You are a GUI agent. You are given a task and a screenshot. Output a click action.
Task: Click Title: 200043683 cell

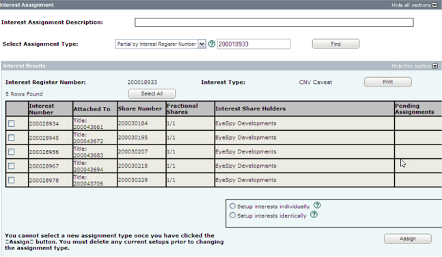click(x=95, y=152)
